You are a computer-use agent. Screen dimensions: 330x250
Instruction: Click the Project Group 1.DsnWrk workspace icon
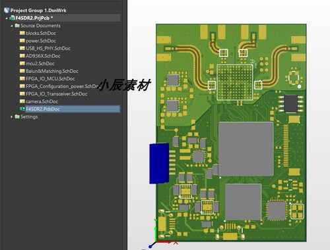7,10
